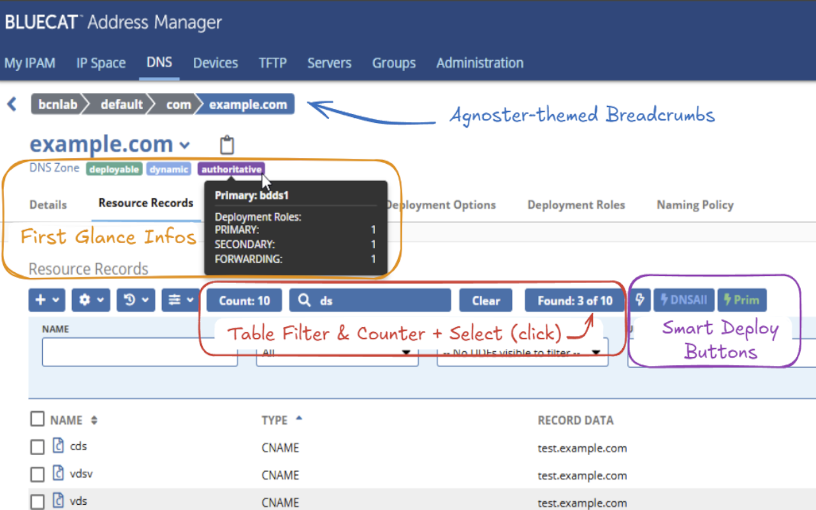Click the Prim deploy button
This screenshot has width=816, height=510.
[742, 300]
